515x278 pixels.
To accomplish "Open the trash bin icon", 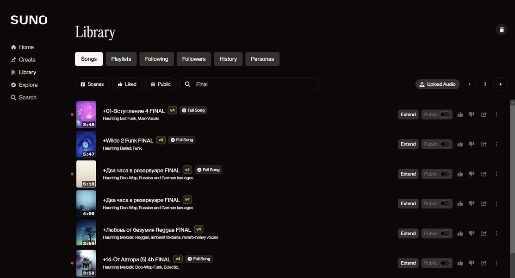I will (502, 30).
